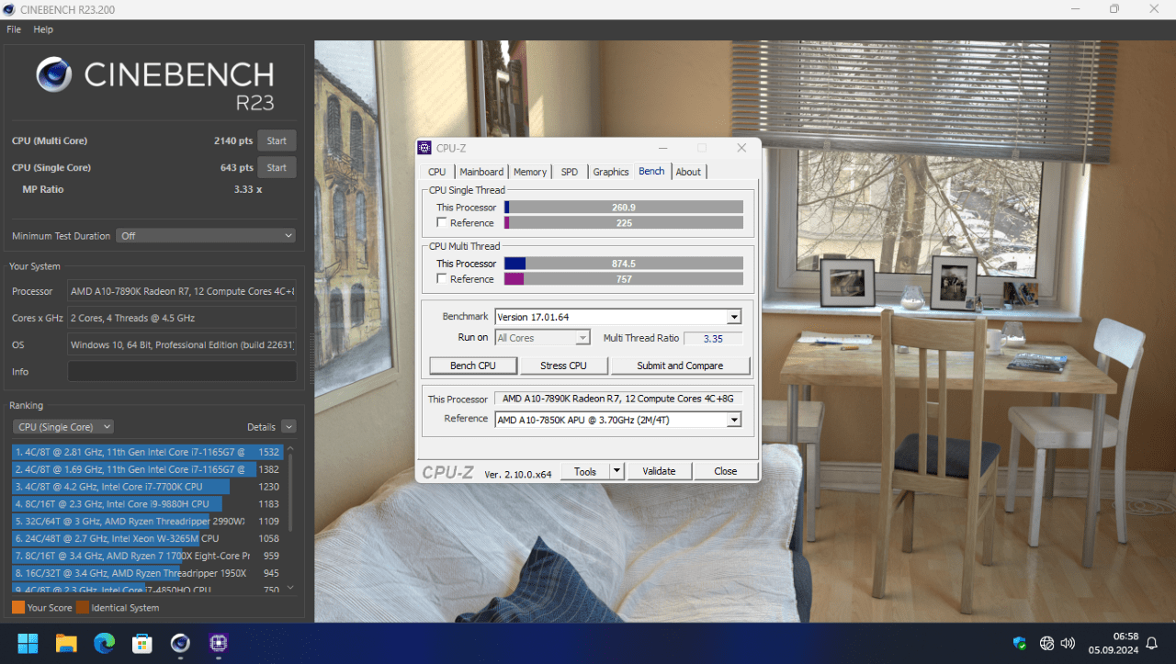Click the ranking list scroll-up arrow
Screen dimensions: 1176x664
[290, 450]
